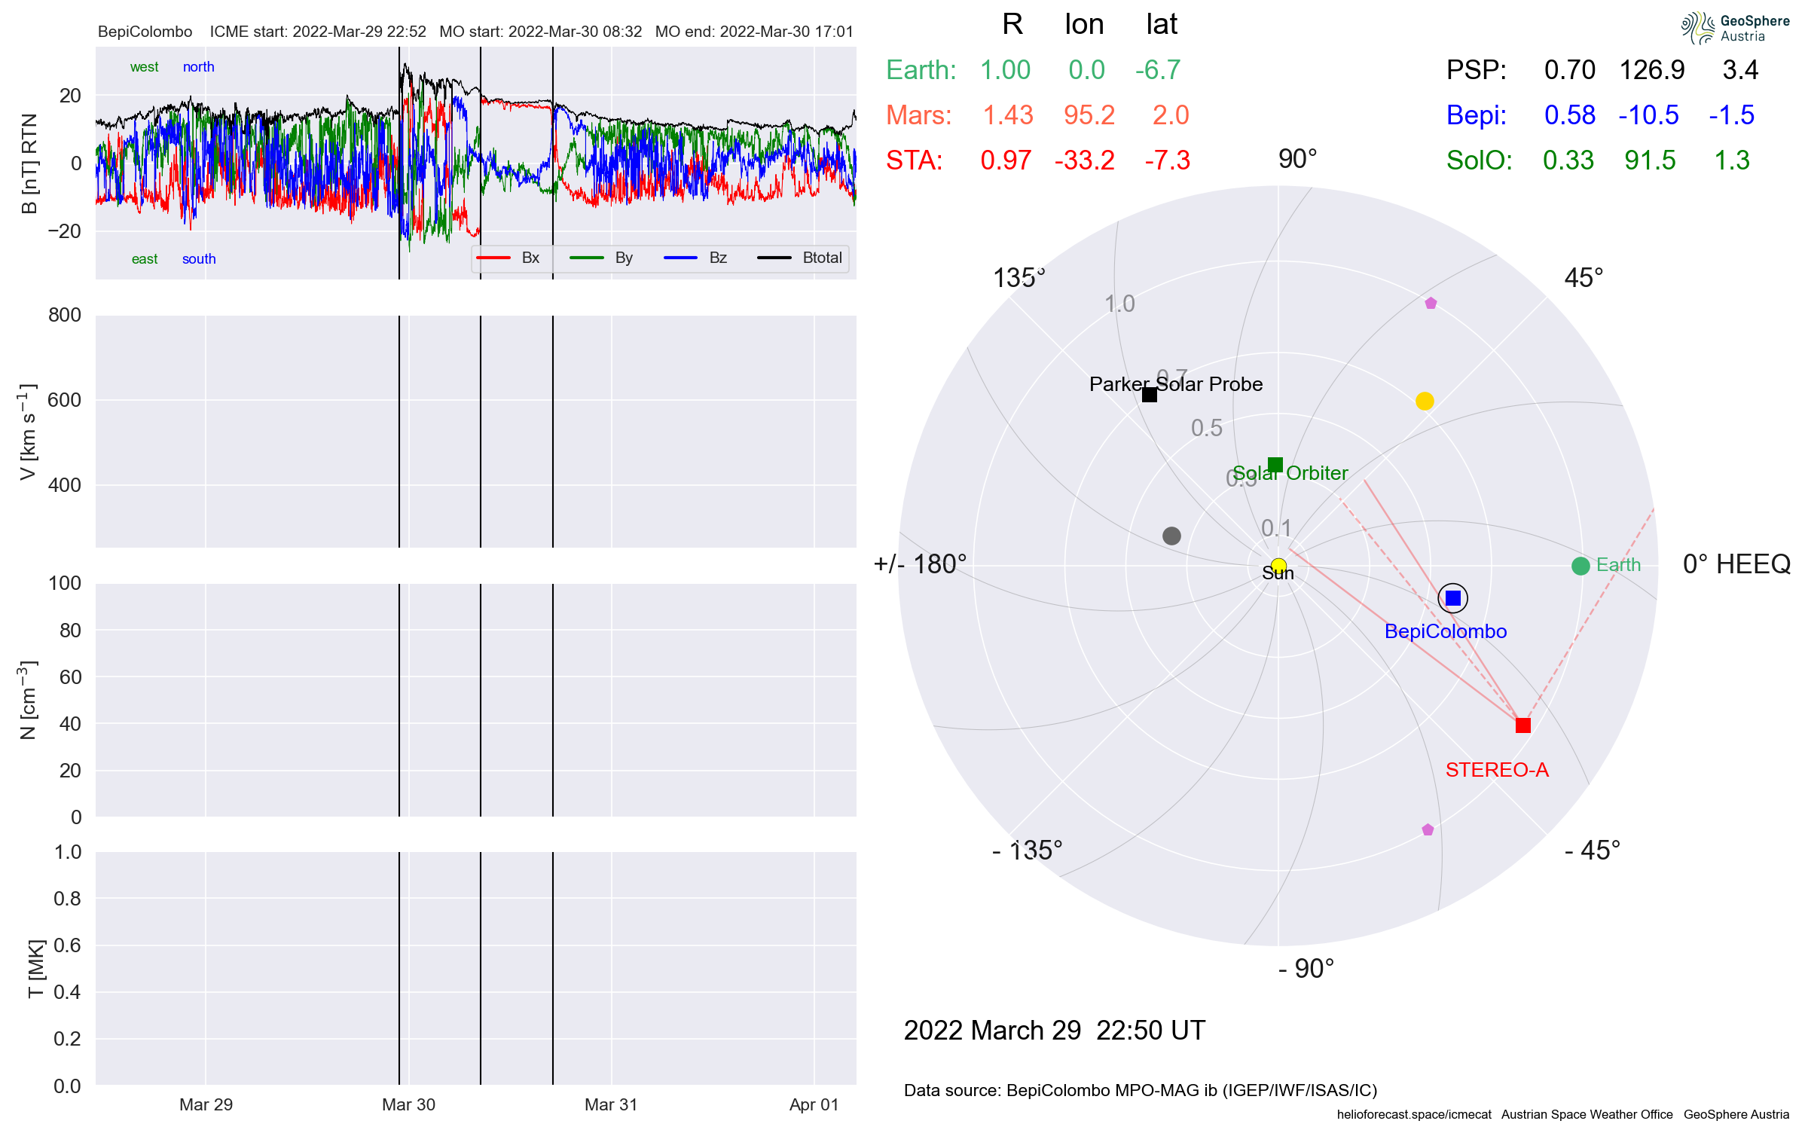Click the ICME start vertical line in B plot
The width and height of the screenshot is (1808, 1130).
point(399,163)
